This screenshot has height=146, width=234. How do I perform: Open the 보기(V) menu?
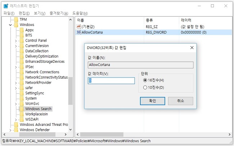(40, 13)
